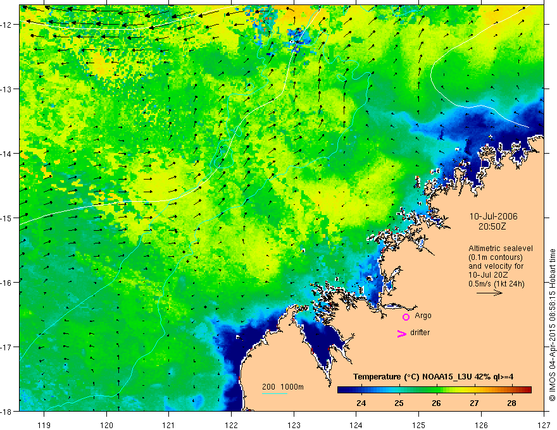
Task: Click the red end of temperature colorbar
Action: 527,390
